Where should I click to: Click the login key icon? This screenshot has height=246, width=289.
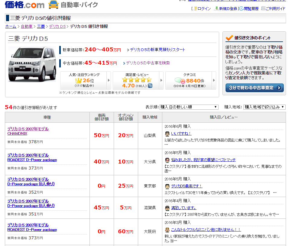[195, 8]
